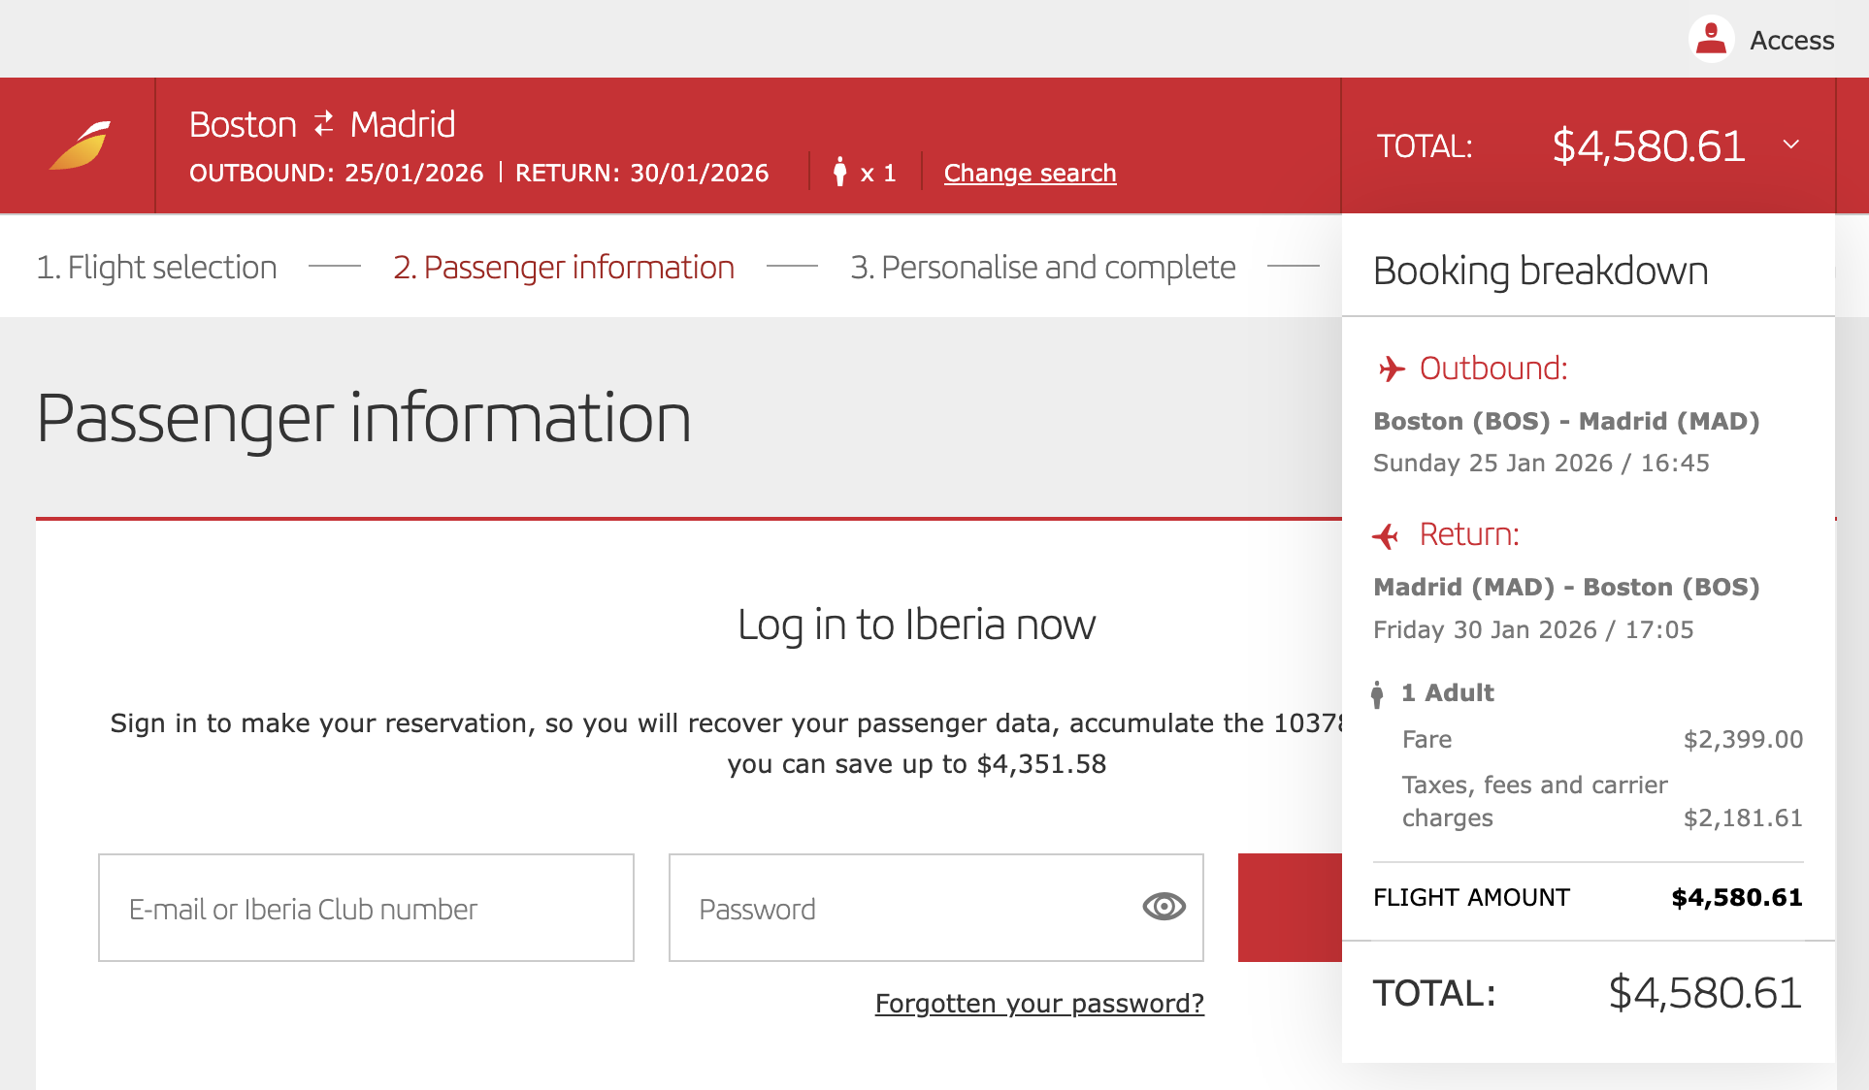Click the Forgotten your password link
Screen dimensions: 1869x1090
[1039, 1003]
